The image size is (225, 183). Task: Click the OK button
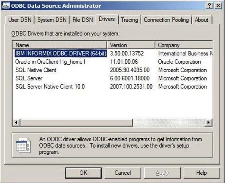pyautogui.click(x=84, y=173)
